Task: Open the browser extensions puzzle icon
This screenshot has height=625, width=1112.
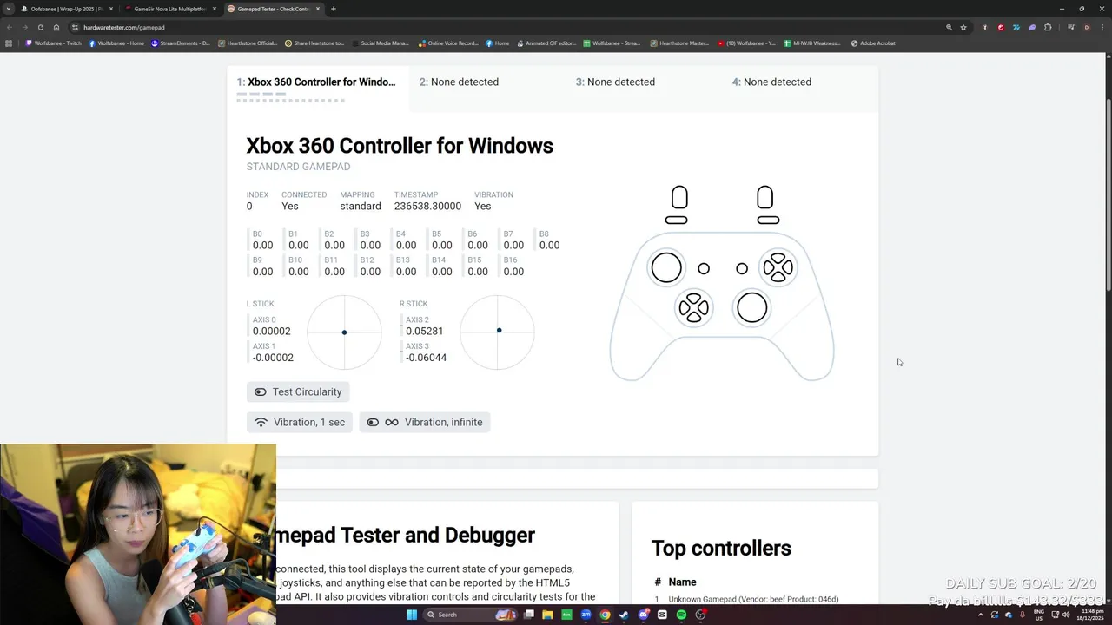Action: click(1048, 27)
